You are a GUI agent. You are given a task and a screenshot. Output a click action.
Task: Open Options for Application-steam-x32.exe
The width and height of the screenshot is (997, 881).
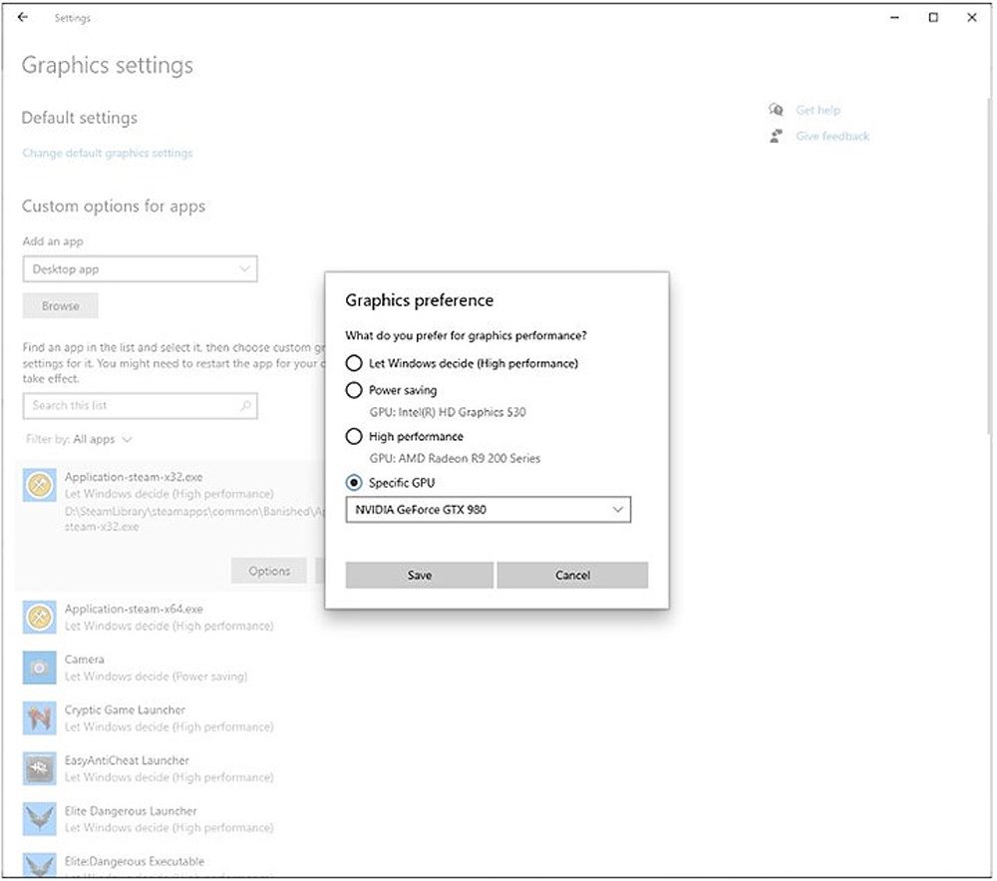[x=269, y=572]
